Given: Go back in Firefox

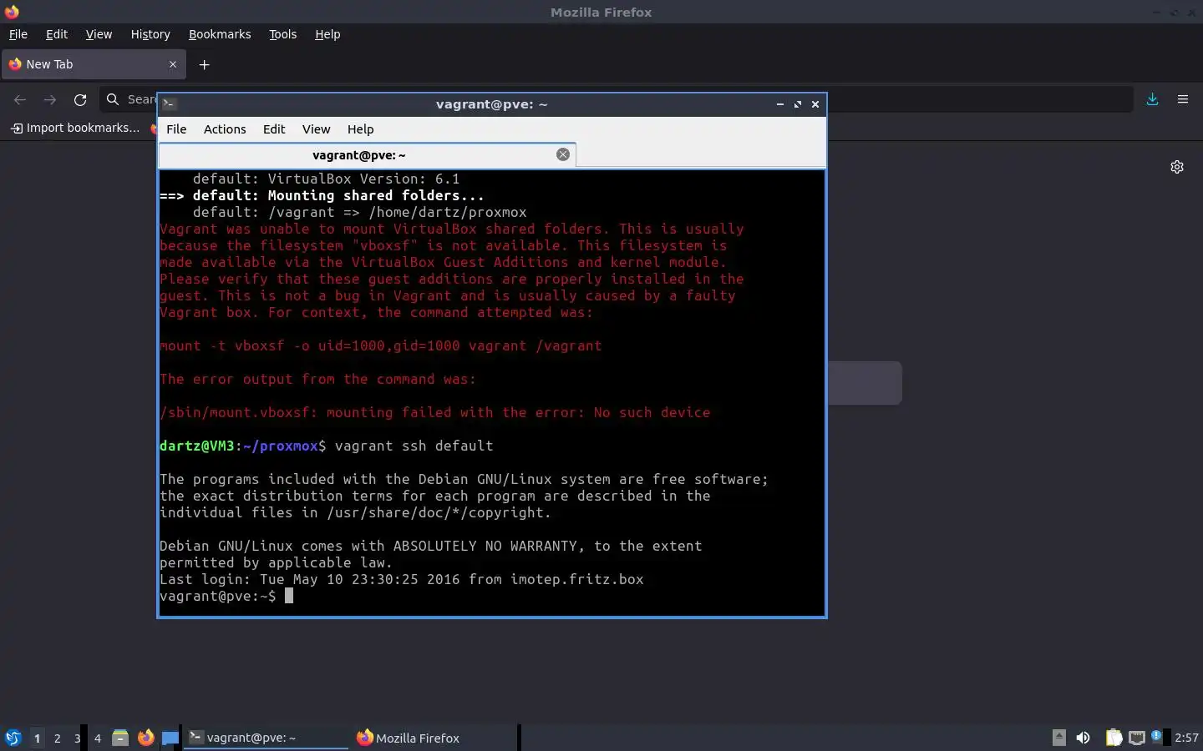Looking at the screenshot, I should point(20,99).
